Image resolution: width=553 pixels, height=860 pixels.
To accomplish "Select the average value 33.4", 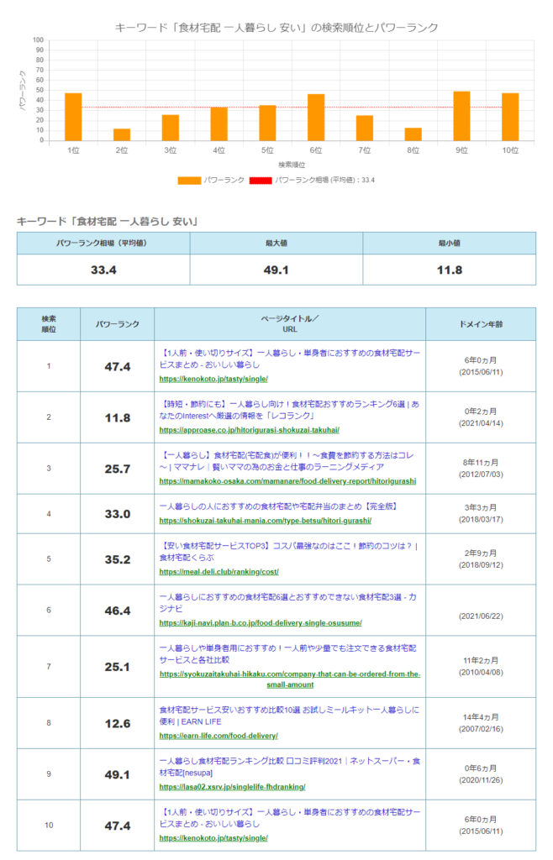I will pyautogui.click(x=103, y=270).
